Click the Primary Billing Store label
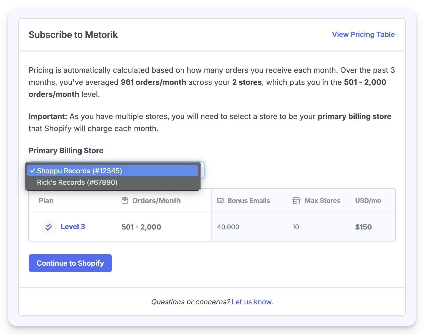The image size is (424, 334). (66, 150)
